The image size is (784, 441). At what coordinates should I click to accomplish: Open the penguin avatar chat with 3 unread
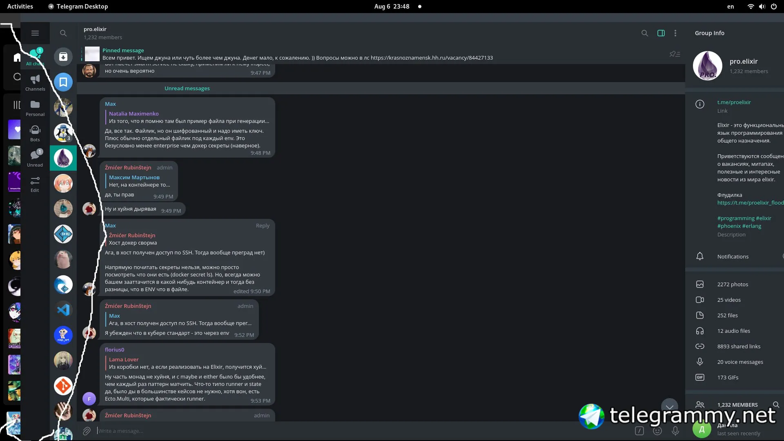pyautogui.click(x=63, y=133)
